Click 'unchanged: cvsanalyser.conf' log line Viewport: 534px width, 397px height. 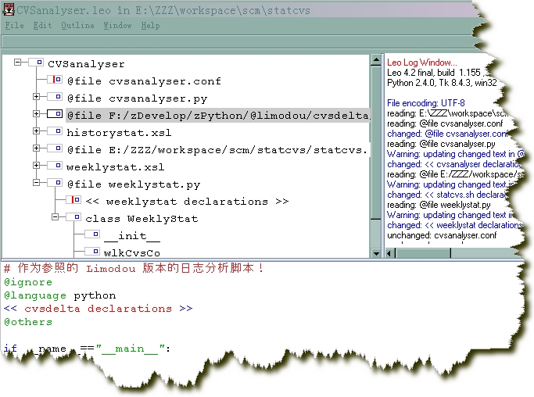click(442, 235)
